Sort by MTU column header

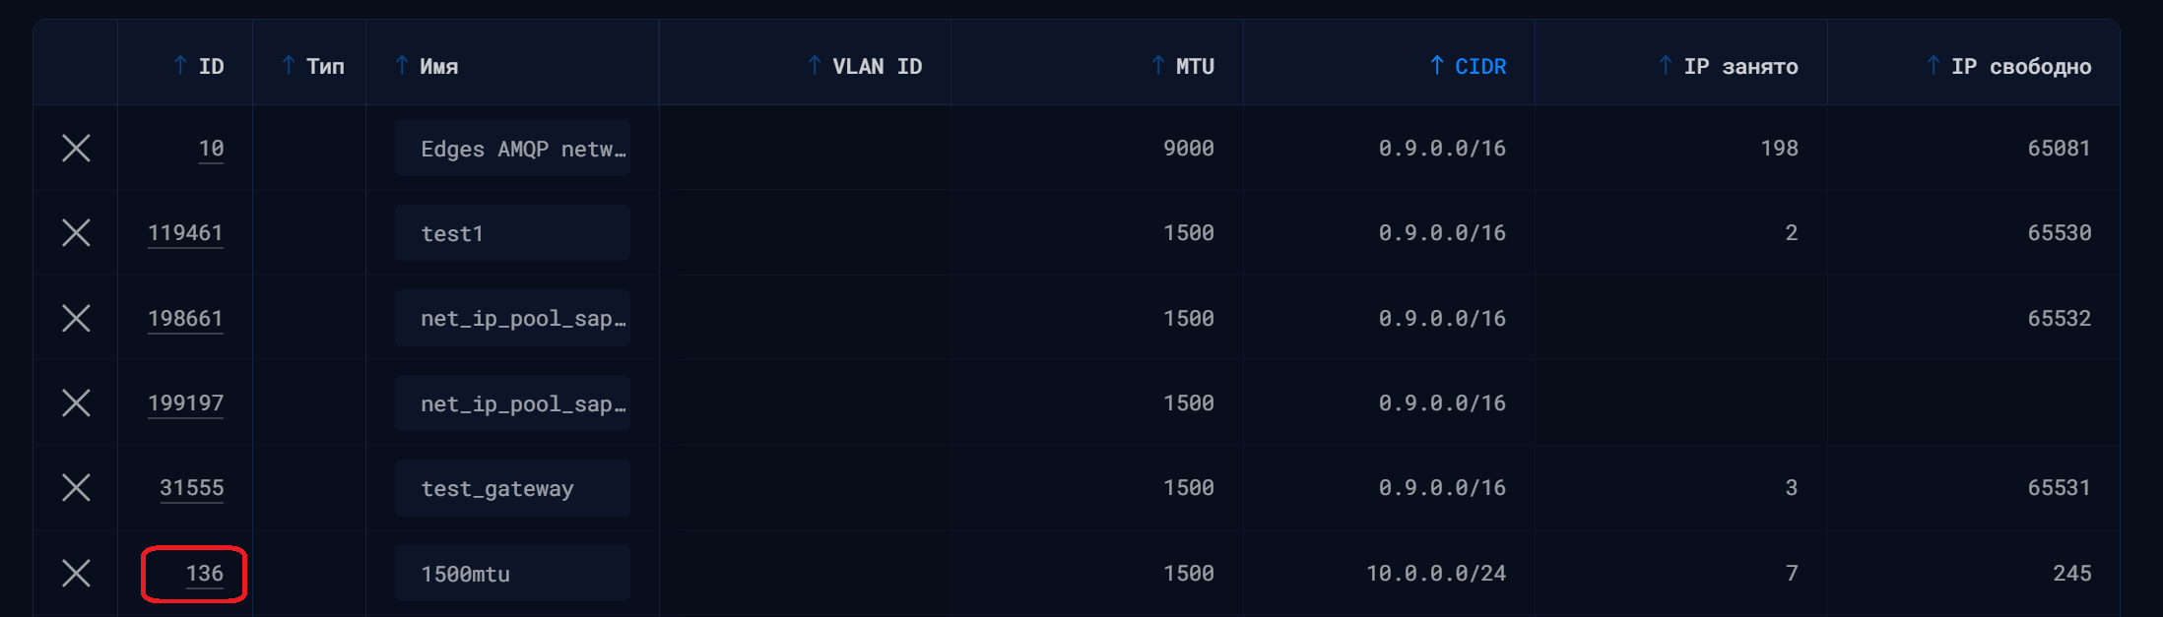(1183, 66)
